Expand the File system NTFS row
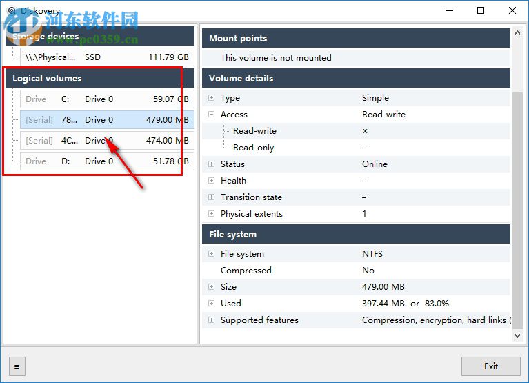 [211, 254]
